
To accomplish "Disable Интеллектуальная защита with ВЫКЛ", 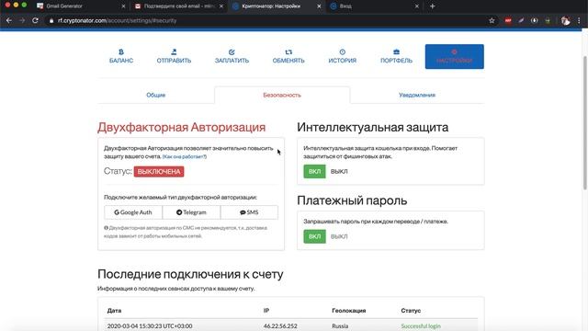I will (339, 172).
